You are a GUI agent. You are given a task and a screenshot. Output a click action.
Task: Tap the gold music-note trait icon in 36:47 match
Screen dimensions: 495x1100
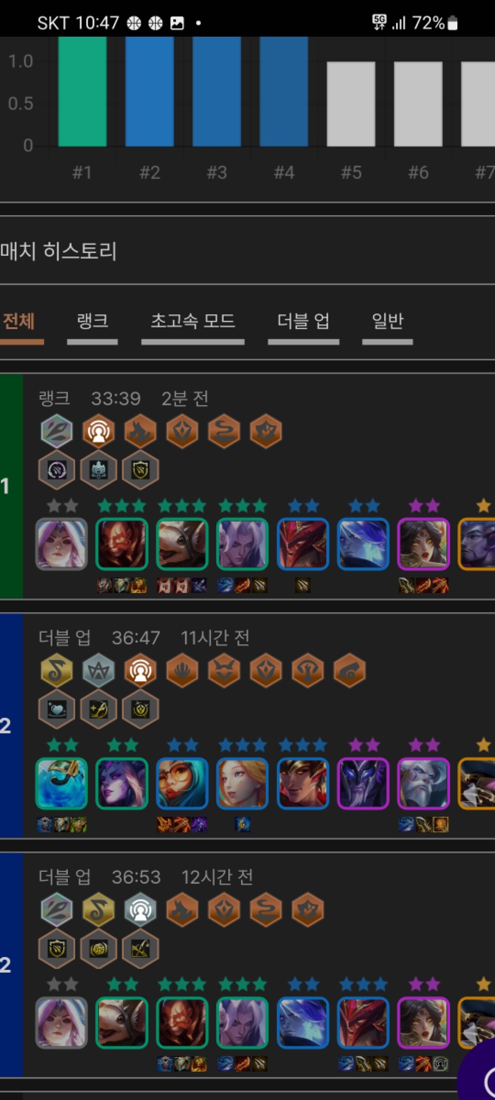[57, 671]
